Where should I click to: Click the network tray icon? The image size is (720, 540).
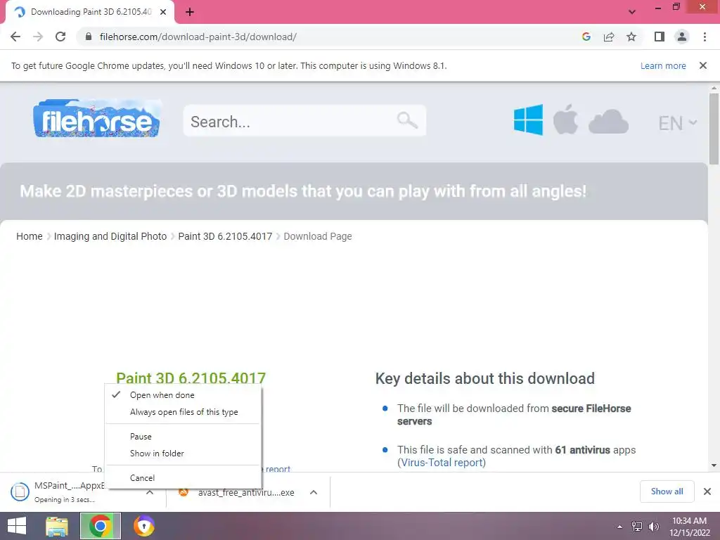point(637,527)
